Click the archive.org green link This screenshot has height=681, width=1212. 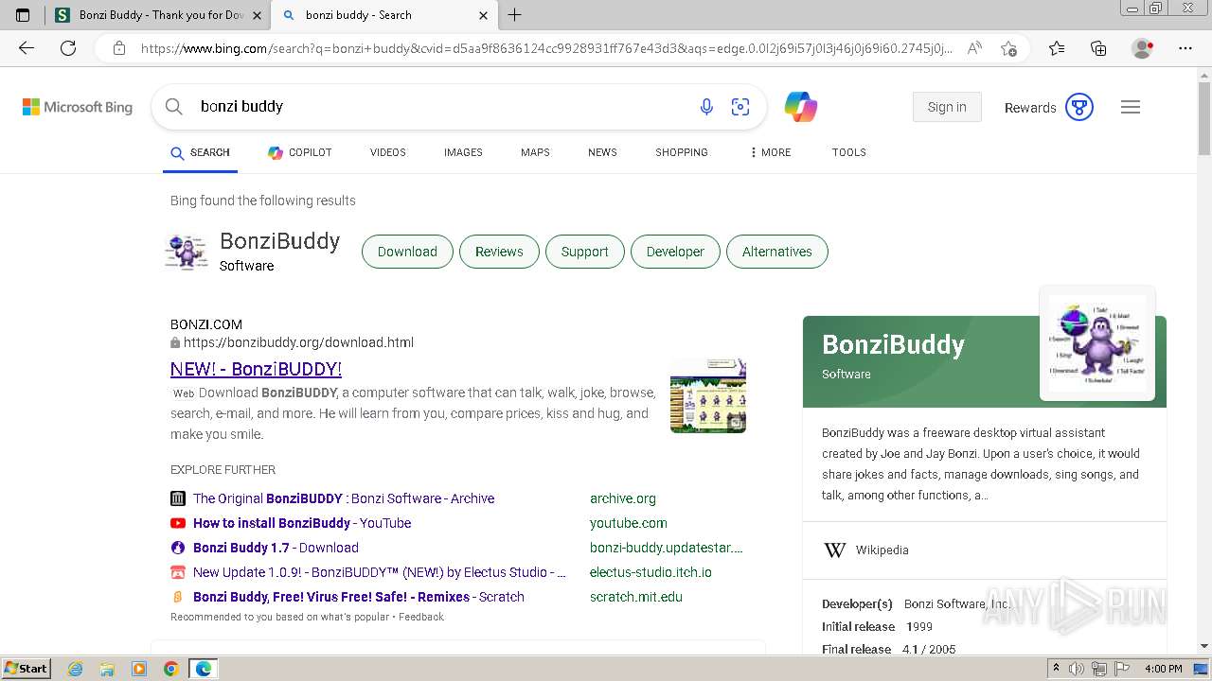(x=623, y=498)
